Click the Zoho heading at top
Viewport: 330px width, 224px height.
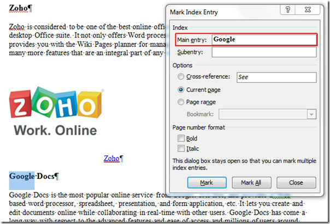[19, 8]
